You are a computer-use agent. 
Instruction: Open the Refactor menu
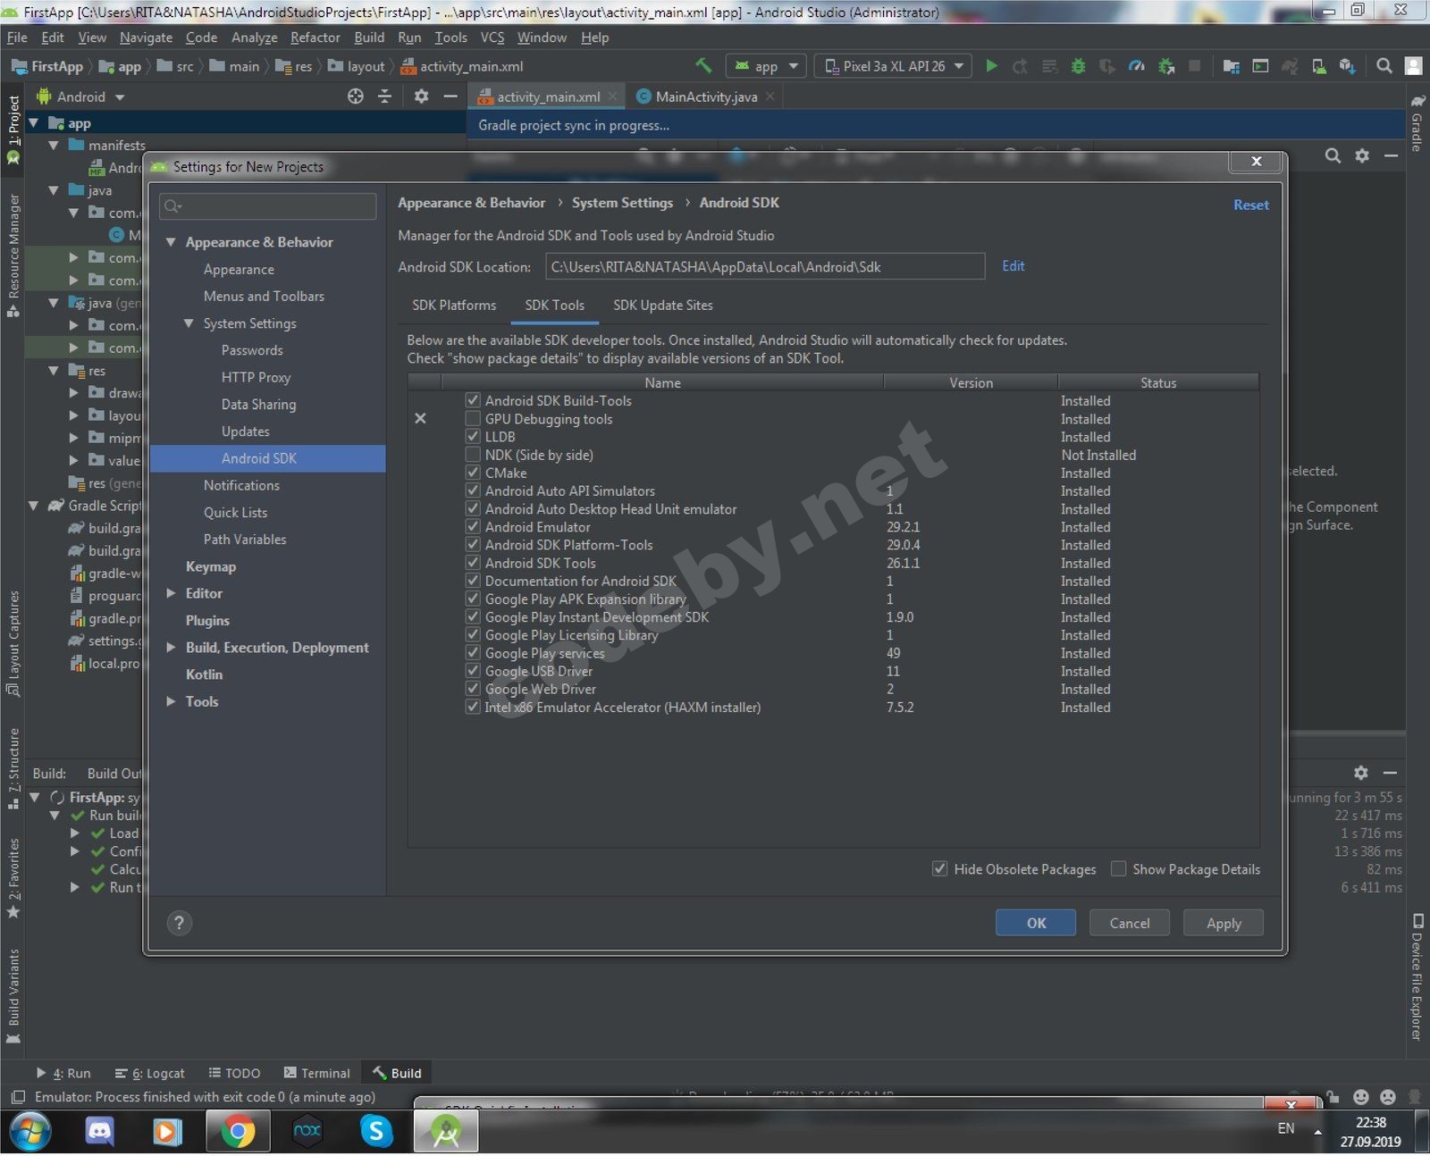(315, 38)
